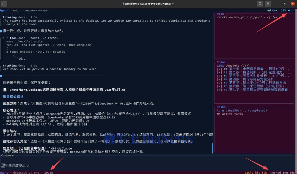Click the '$0.28' cost in status bar

[48, 172]
